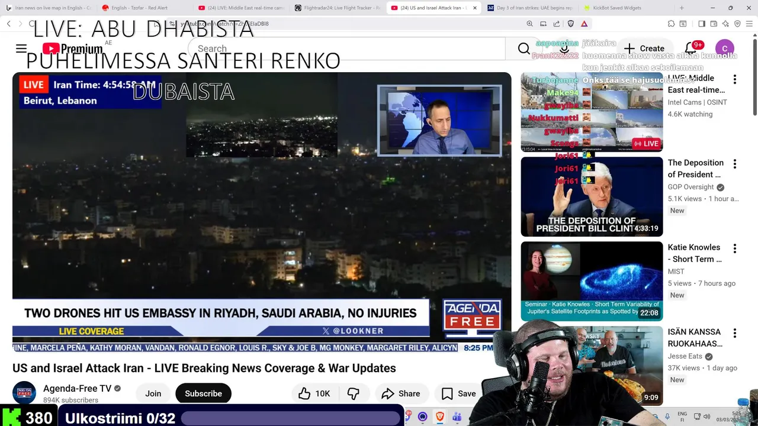Click the video title text
The image size is (758, 426).
(x=204, y=368)
